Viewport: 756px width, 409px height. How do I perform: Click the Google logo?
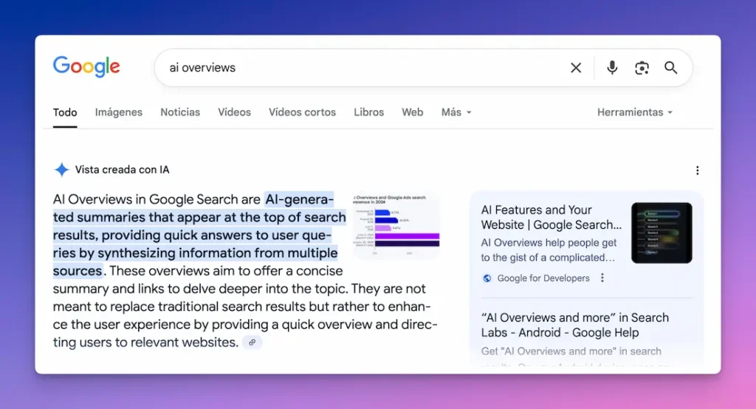click(x=86, y=66)
